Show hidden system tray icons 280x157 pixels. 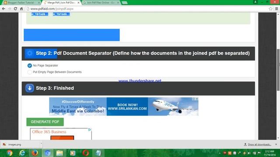tap(220, 153)
